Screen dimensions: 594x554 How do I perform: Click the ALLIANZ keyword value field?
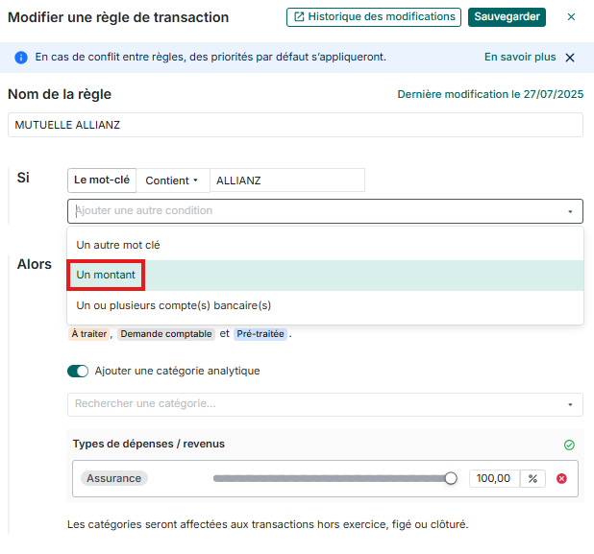coord(286,181)
